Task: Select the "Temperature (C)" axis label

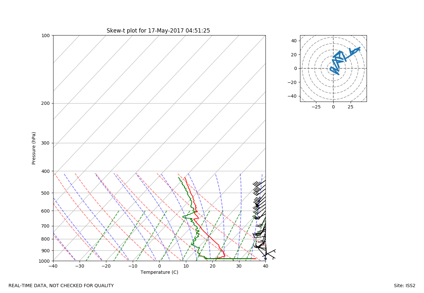Action: tap(159, 272)
